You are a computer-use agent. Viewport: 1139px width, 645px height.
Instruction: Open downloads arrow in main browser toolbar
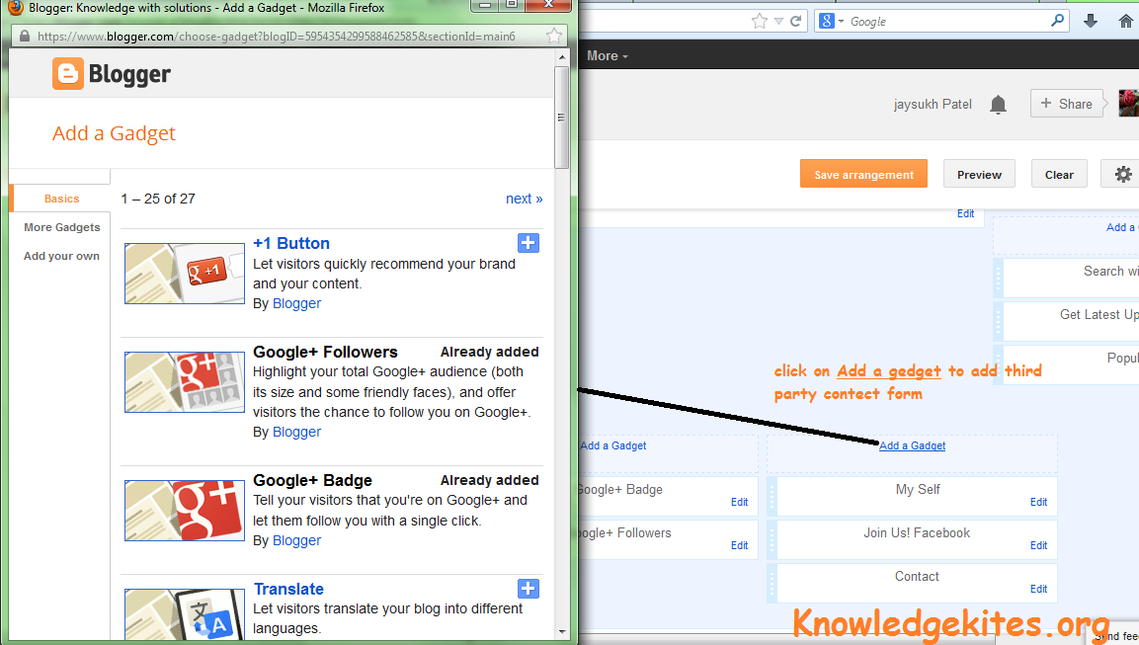click(1091, 21)
